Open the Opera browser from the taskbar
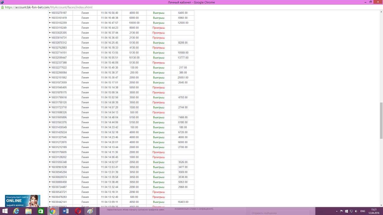383x215 pixels. coord(78,211)
